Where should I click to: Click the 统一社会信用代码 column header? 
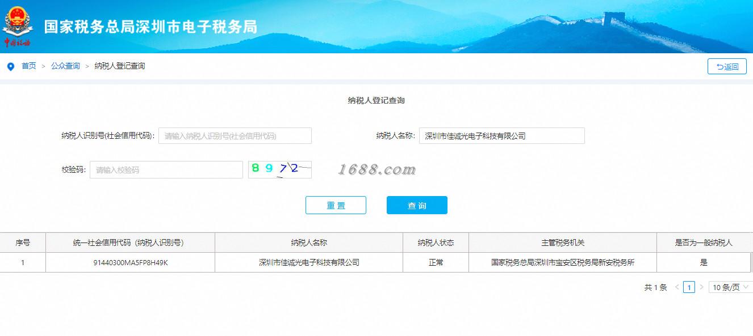[130, 243]
